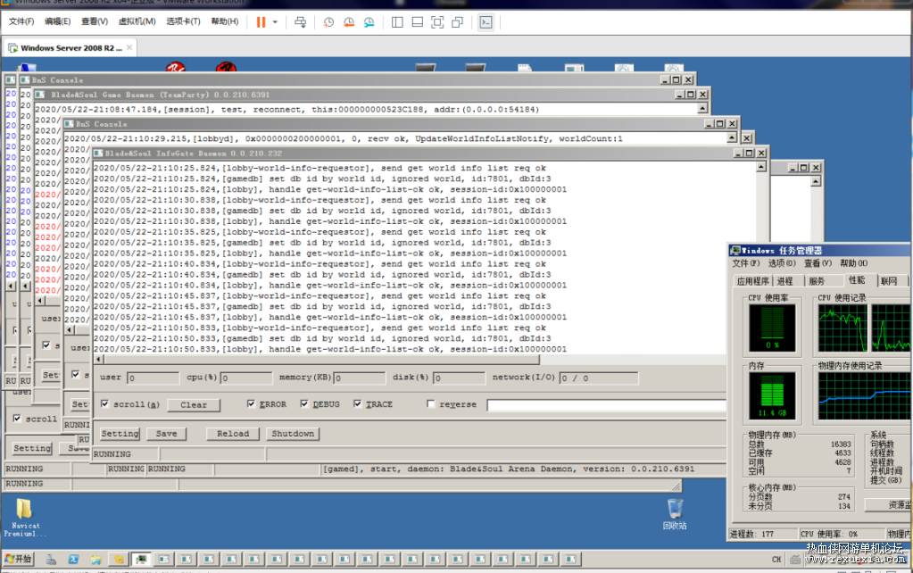The width and height of the screenshot is (913, 573).
Task: Click the network(I/O) value field
Action: point(599,378)
